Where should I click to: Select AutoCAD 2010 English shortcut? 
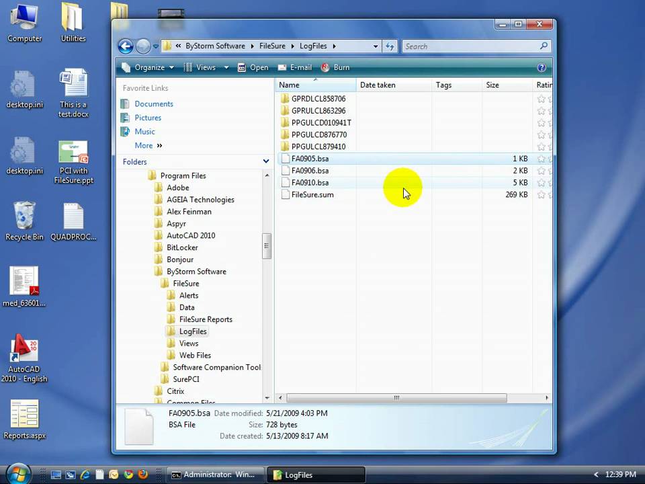coord(24,358)
